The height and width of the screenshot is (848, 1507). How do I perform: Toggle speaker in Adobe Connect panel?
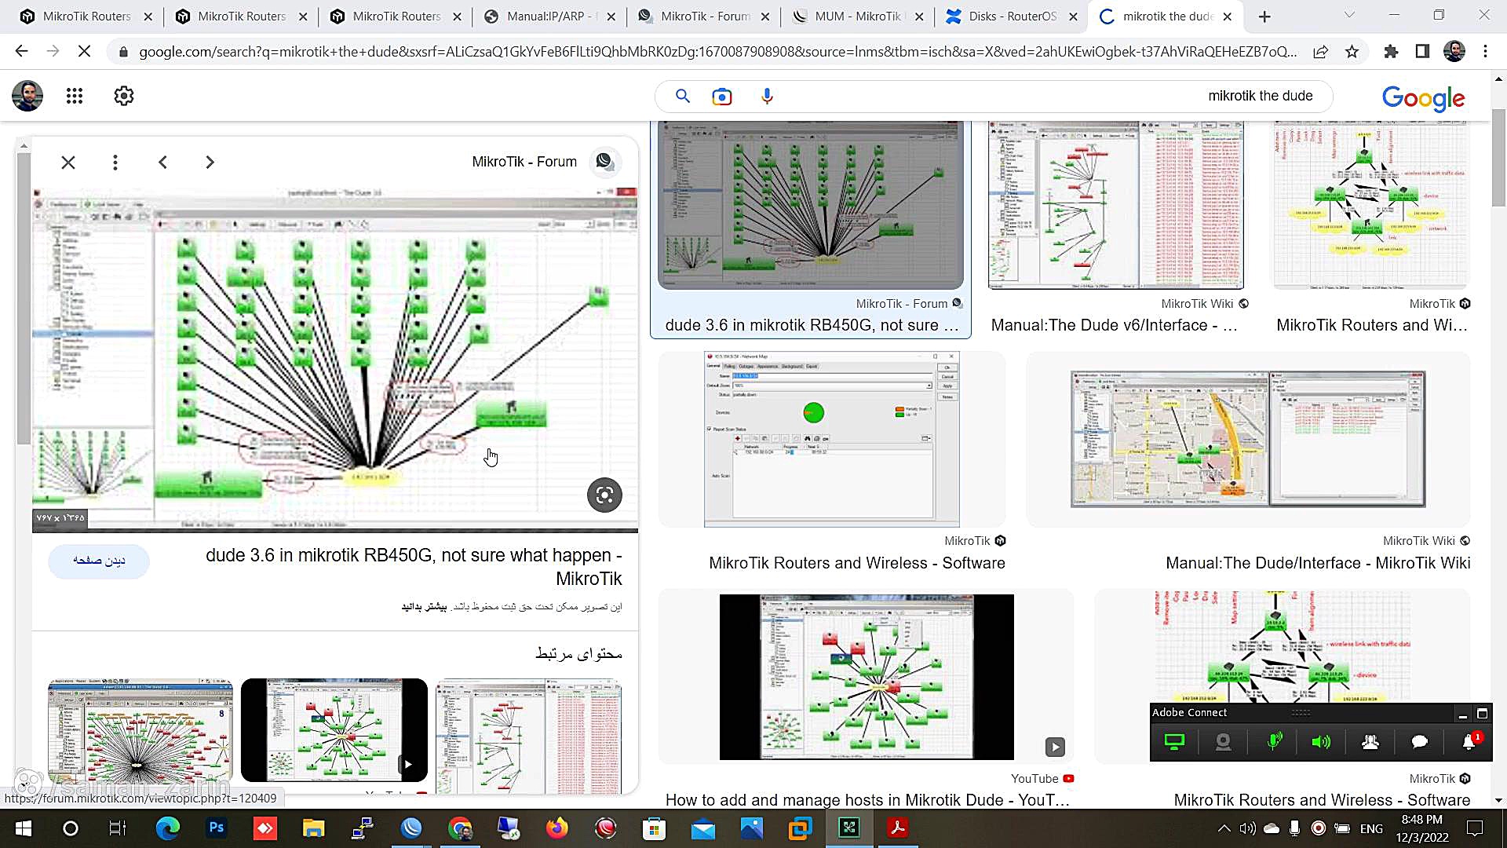[x=1321, y=741]
